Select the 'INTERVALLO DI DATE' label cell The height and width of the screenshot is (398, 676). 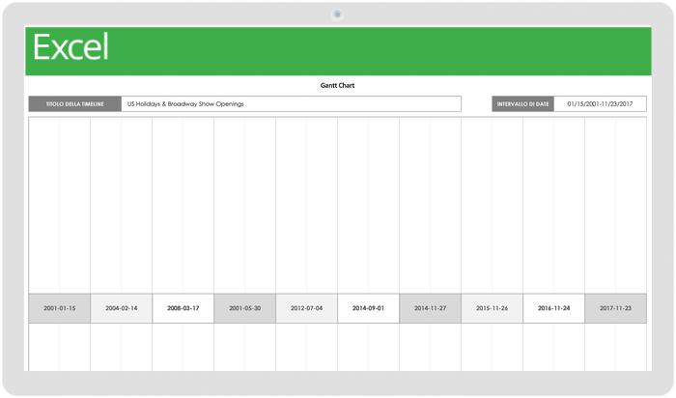point(522,104)
